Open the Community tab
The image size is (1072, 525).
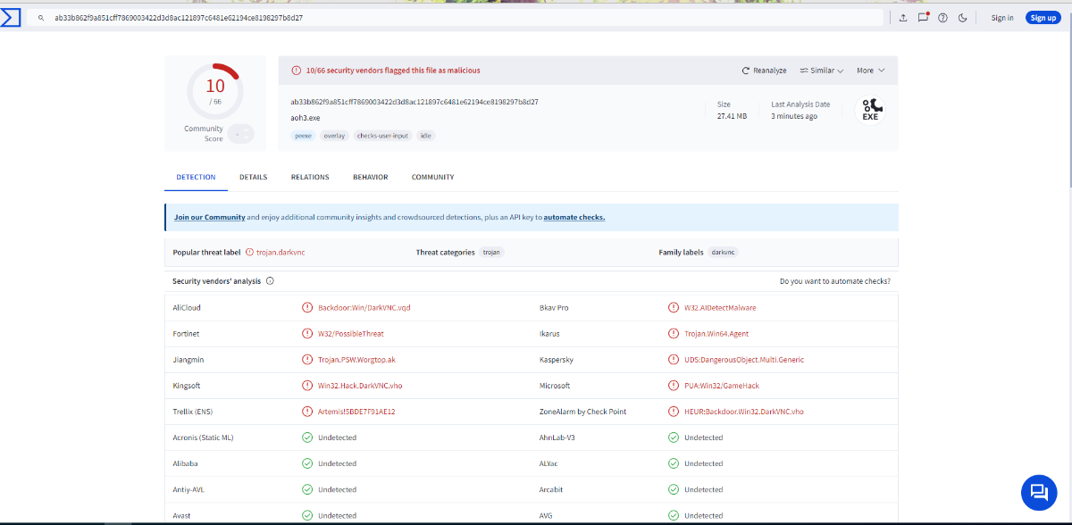[x=432, y=177]
